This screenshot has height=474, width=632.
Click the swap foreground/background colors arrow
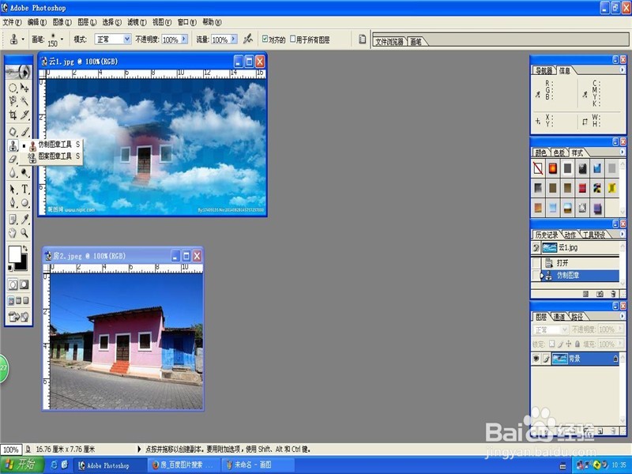tap(25, 248)
